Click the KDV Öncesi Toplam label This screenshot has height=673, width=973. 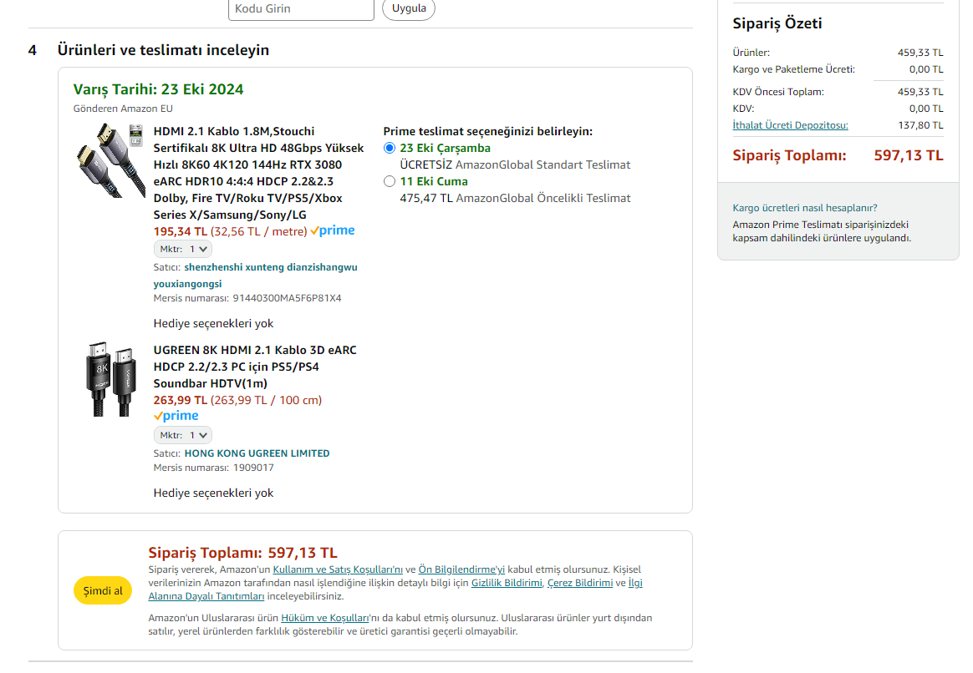click(778, 93)
